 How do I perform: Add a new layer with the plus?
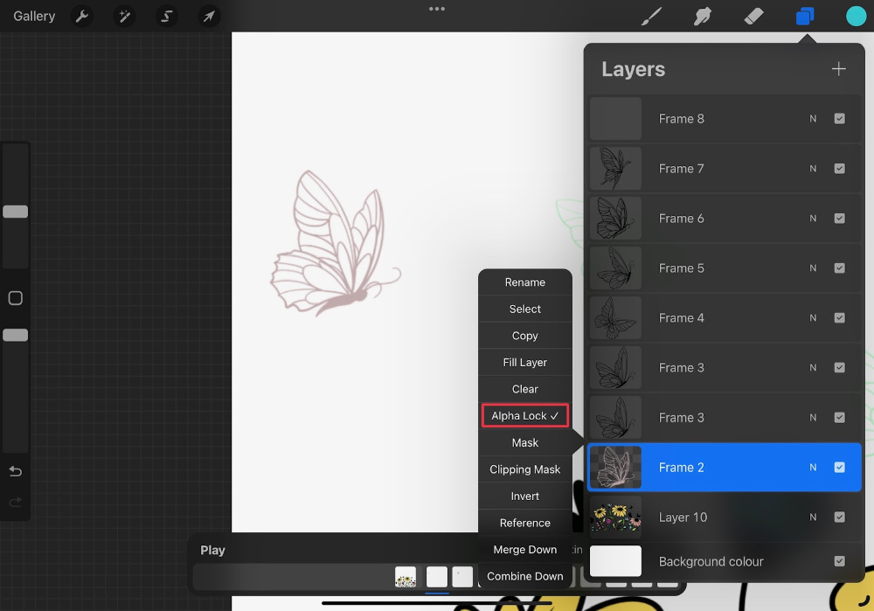[x=838, y=68]
